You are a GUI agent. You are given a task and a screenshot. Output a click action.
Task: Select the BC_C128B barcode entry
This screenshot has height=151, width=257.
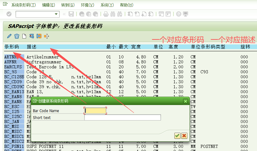click(x=14, y=77)
